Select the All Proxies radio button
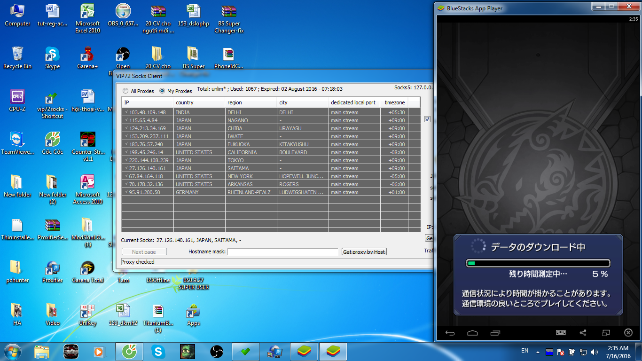Viewport: 642px width, 361px height. pyautogui.click(x=125, y=91)
